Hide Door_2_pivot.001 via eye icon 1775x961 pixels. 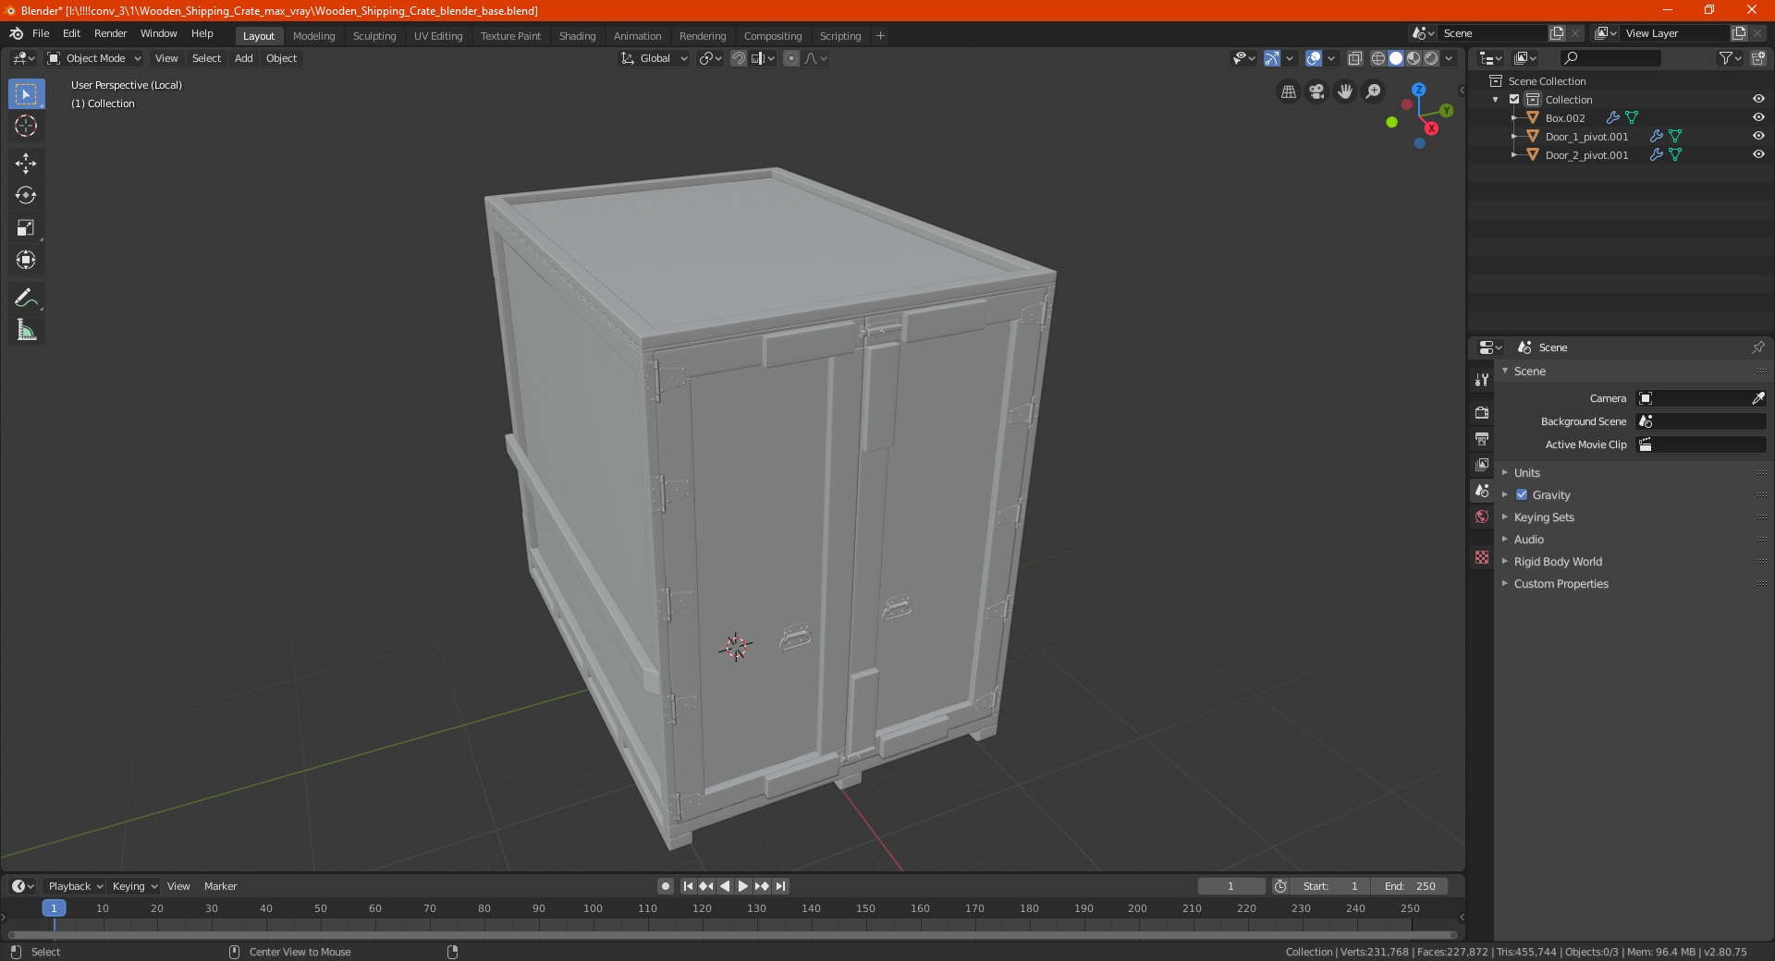click(1758, 154)
